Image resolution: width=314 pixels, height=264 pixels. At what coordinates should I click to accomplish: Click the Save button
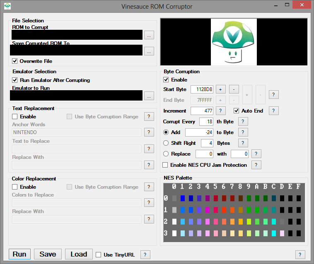(x=48, y=254)
